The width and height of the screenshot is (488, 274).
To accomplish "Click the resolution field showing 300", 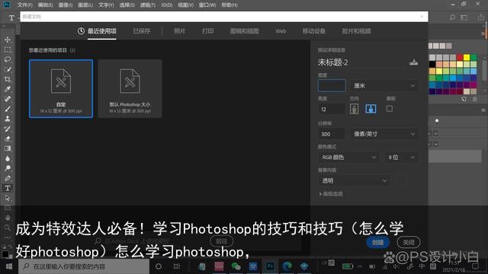I will pos(332,134).
